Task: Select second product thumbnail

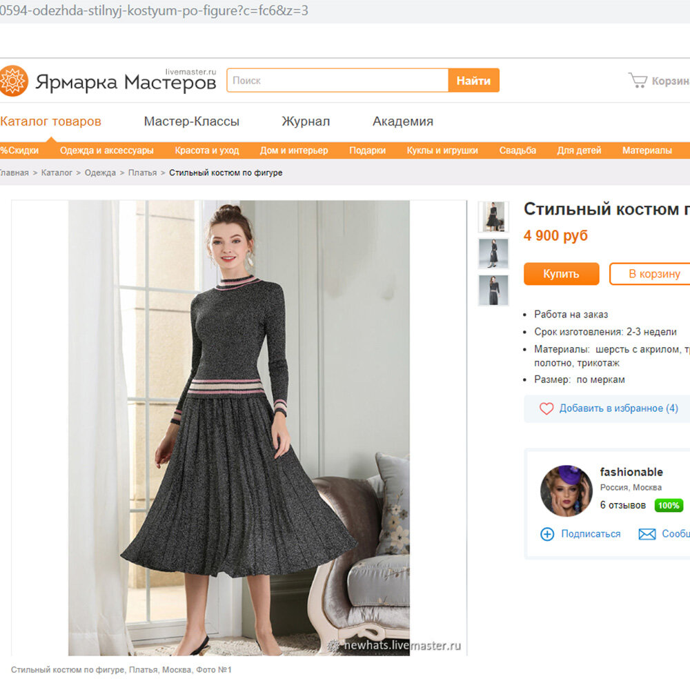Action: tap(493, 253)
